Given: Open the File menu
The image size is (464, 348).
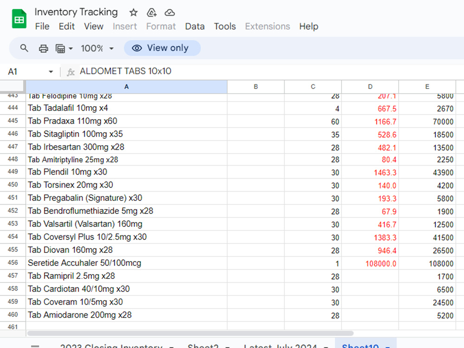Looking at the screenshot, I should pyautogui.click(x=42, y=26).
